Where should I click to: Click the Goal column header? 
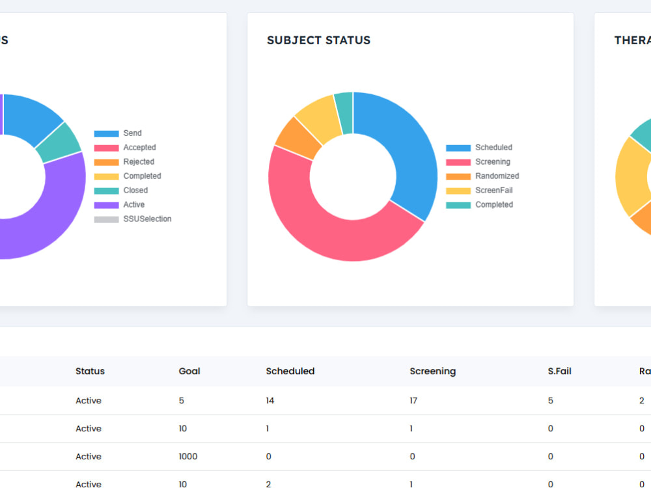click(x=189, y=372)
